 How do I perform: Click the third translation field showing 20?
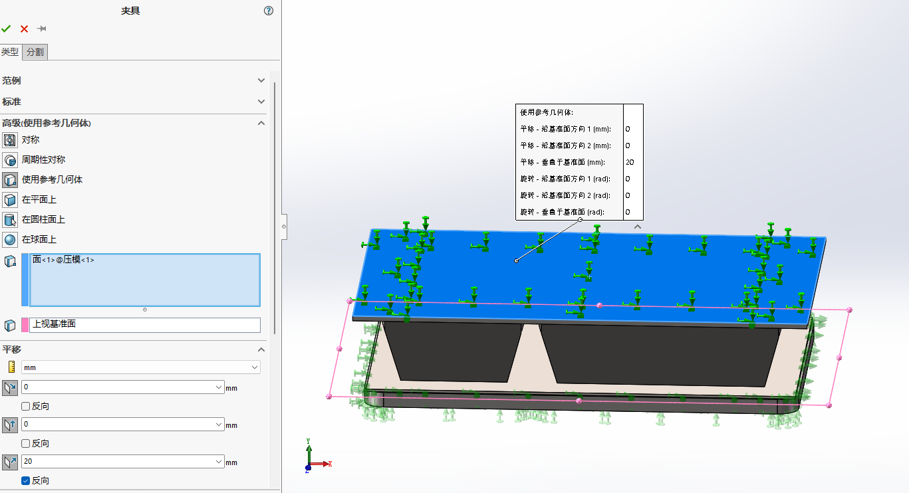123,461
